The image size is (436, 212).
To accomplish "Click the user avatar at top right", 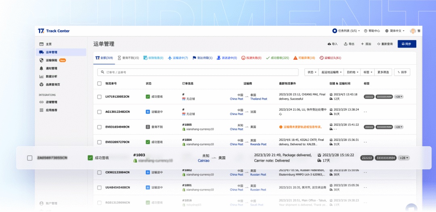I will 413,31.
